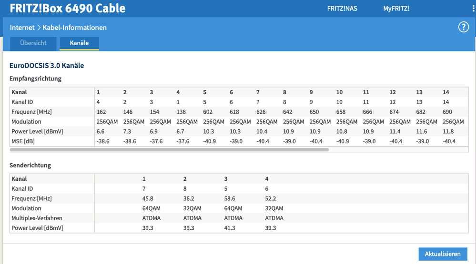
Task: Click power level value 11.8
Action: (448, 132)
